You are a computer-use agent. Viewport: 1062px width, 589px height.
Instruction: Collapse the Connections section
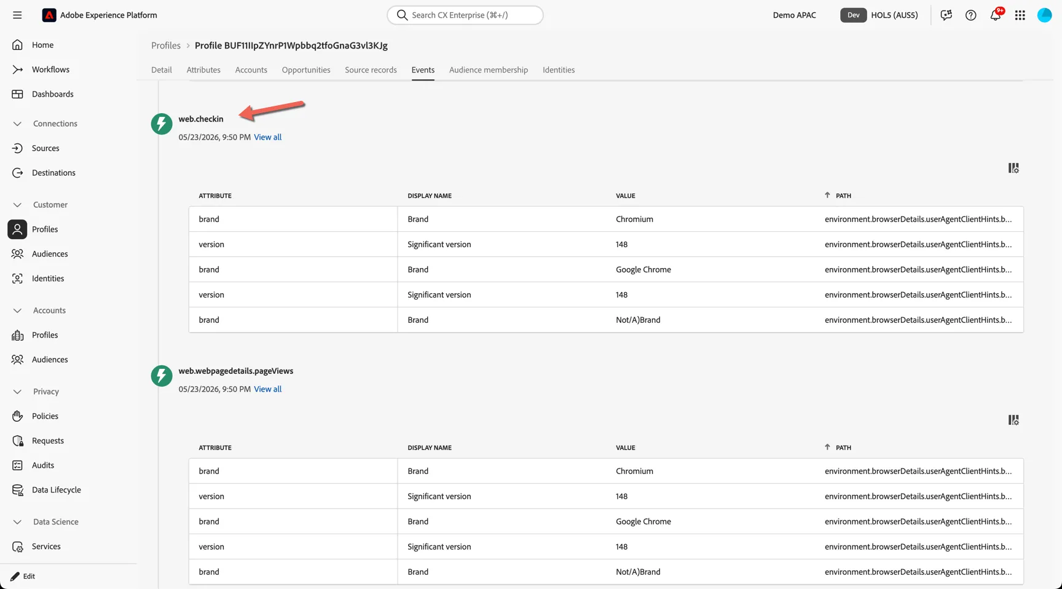coord(17,124)
